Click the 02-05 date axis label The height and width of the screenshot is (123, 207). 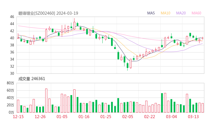click(x=128, y=117)
